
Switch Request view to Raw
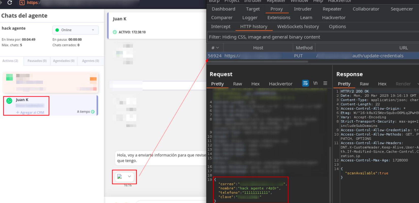click(x=237, y=84)
